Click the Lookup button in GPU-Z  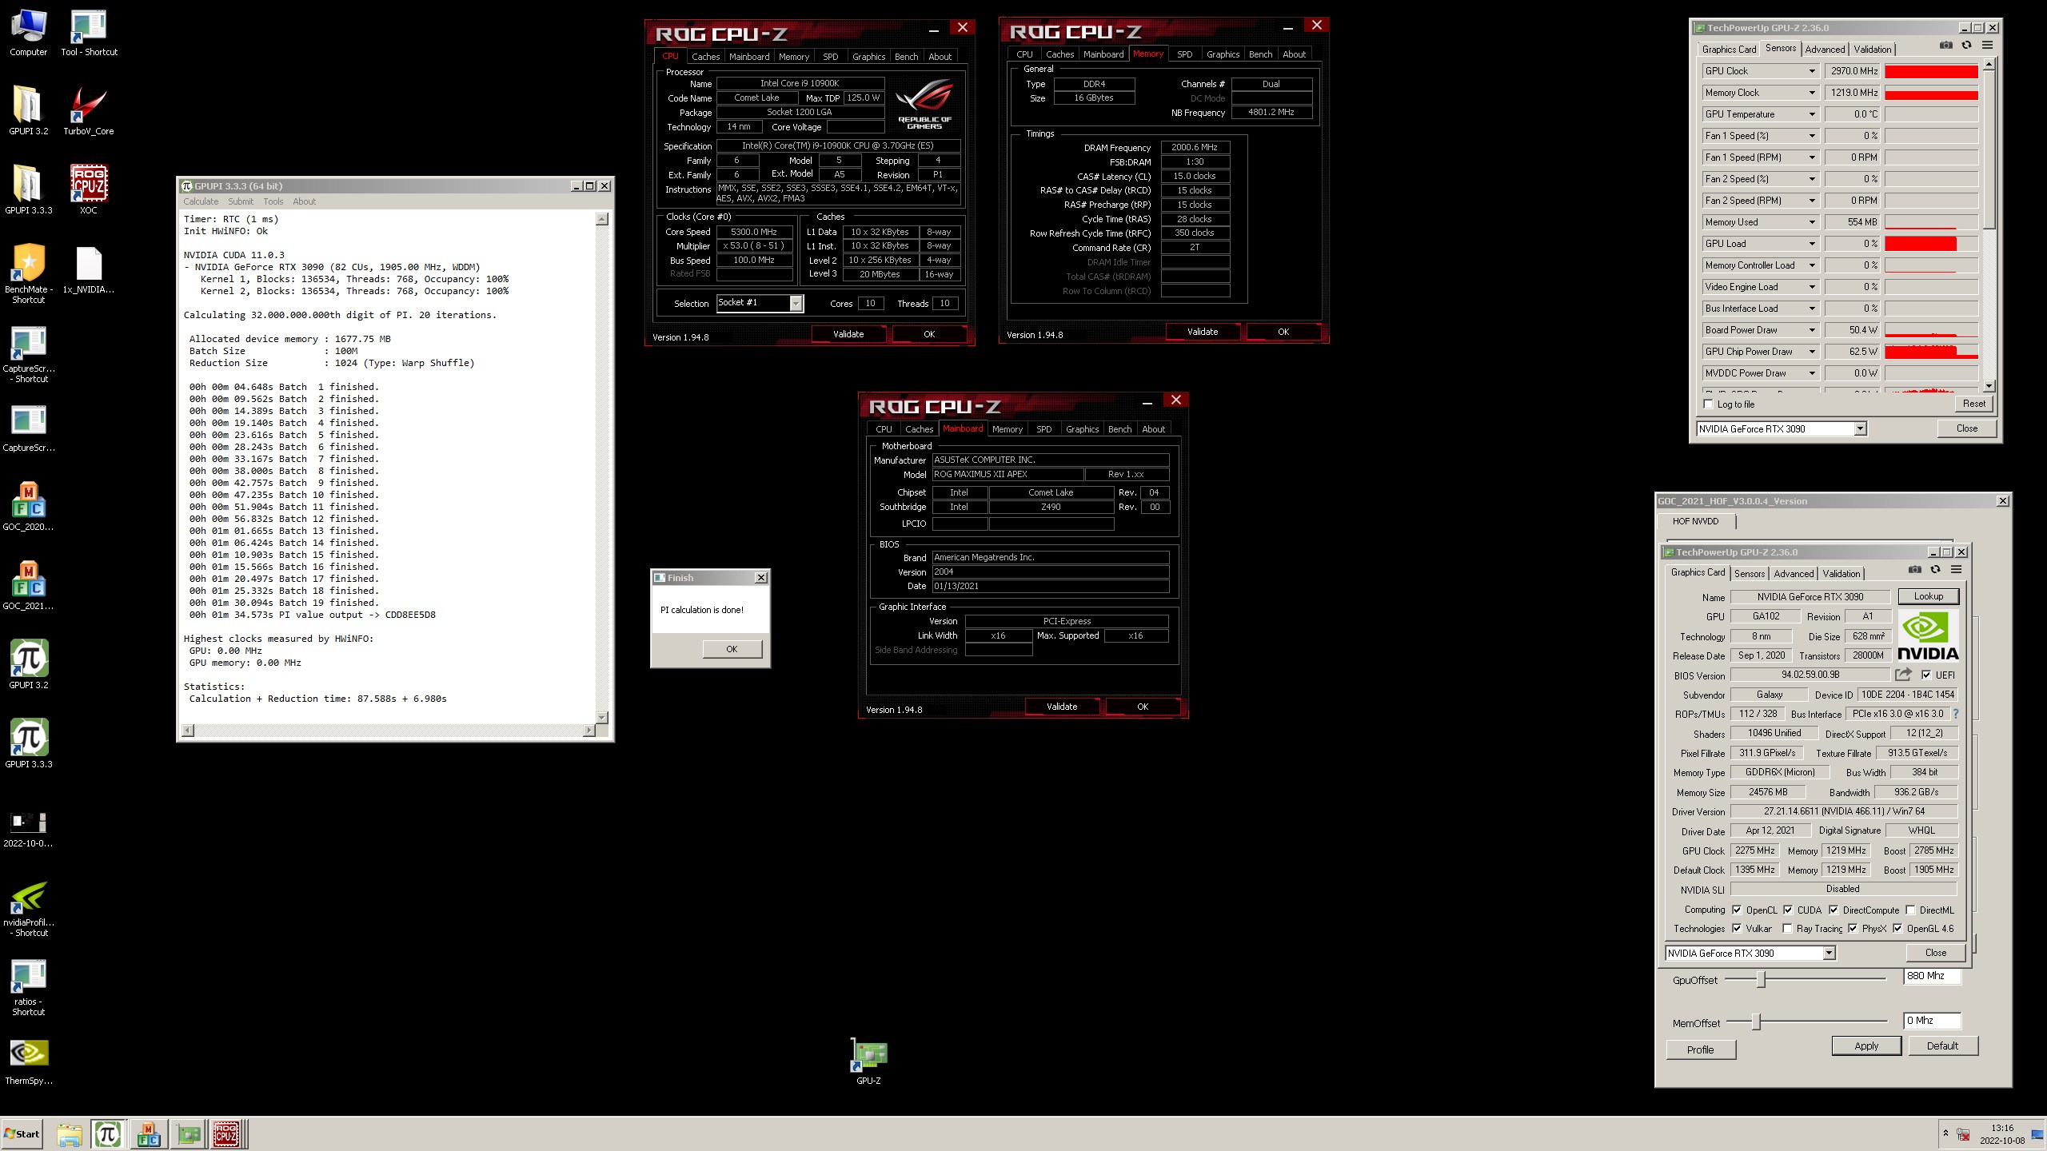[x=1929, y=596]
